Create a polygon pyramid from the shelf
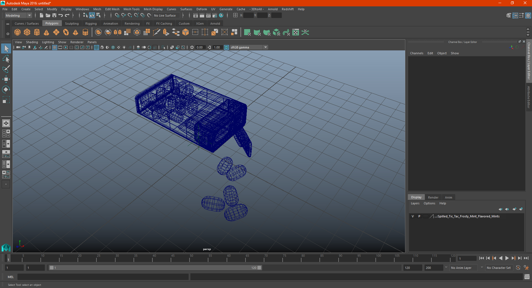 pyautogui.click(x=76, y=32)
